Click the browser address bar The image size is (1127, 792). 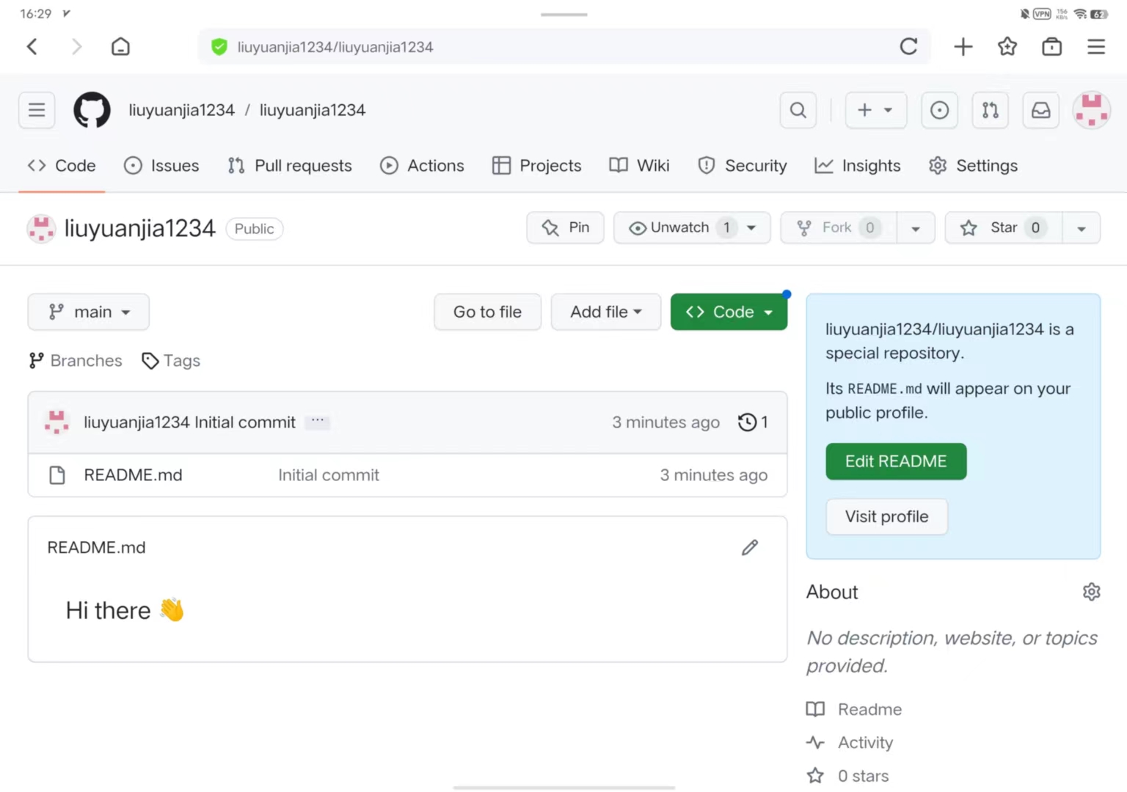pos(563,47)
